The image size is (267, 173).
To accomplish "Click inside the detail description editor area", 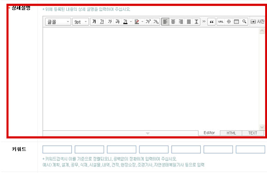I will (151, 79).
